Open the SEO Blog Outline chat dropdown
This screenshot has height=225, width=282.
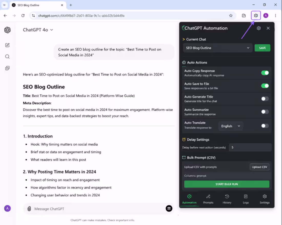click(218, 48)
